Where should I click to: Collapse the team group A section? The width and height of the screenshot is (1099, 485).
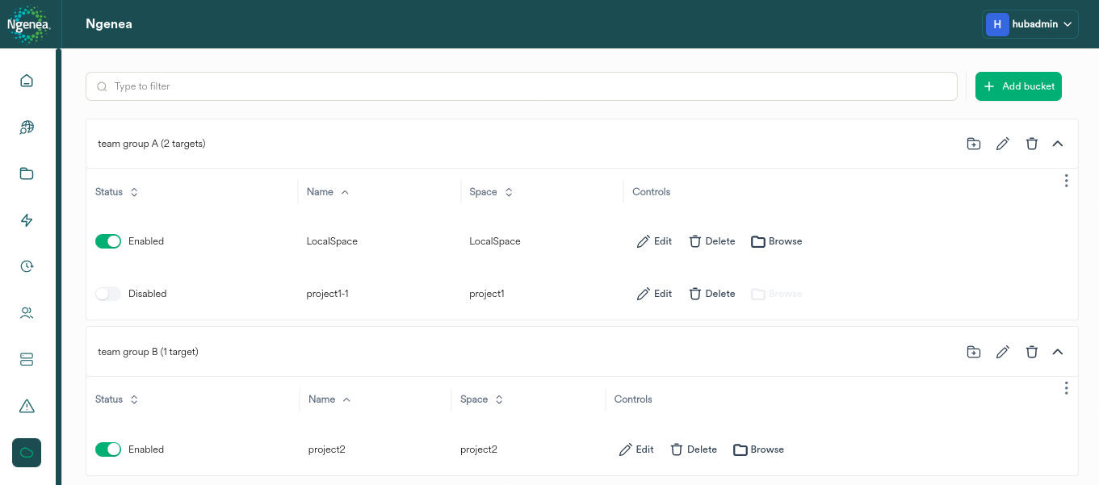(1058, 143)
